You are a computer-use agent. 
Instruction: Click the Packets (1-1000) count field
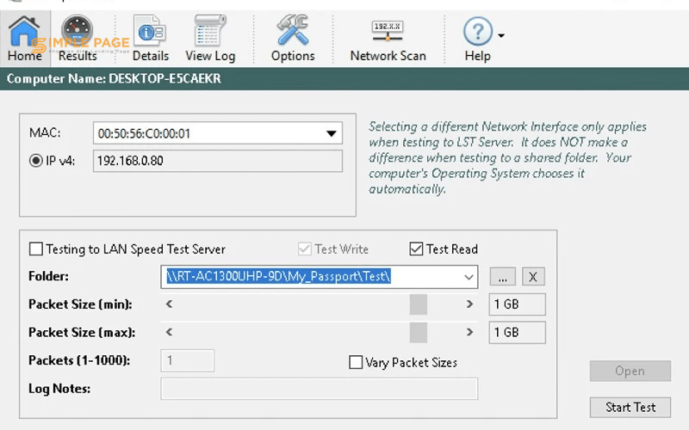(188, 360)
